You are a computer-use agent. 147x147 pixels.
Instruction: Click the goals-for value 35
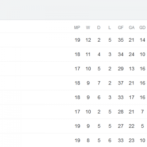click(x=121, y=40)
